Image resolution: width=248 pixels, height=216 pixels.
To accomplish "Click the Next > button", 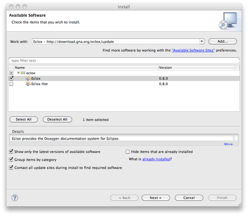I will click(x=156, y=198).
